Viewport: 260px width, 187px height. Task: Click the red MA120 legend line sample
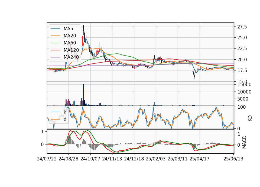pyautogui.click(x=55, y=50)
